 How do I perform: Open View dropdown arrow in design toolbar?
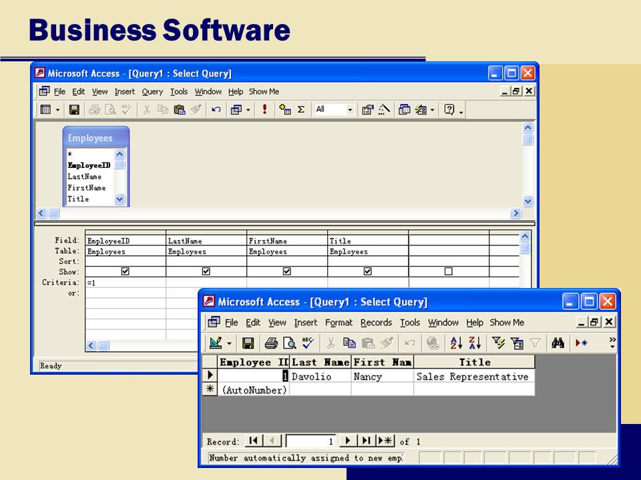pos(57,110)
